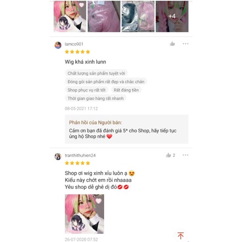Open lamco901's profile avatar
The height and width of the screenshot is (242, 242).
58,45
